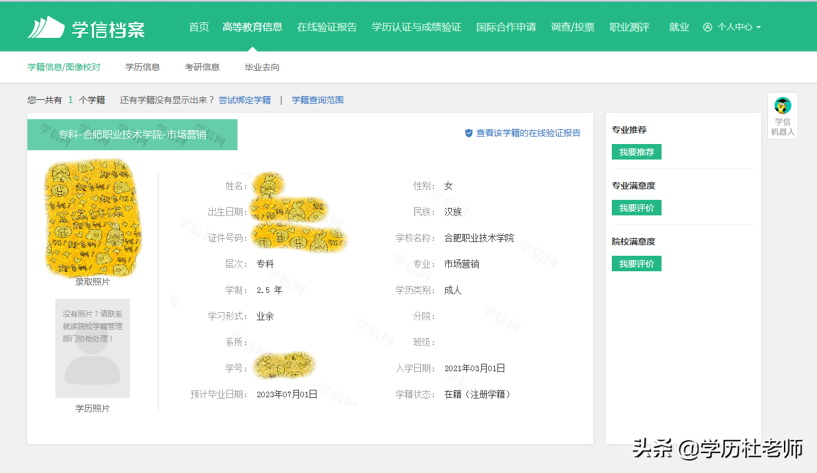Select 学历认证与成绩验证 in the navigation bar
The height and width of the screenshot is (473, 817).
tap(417, 27)
